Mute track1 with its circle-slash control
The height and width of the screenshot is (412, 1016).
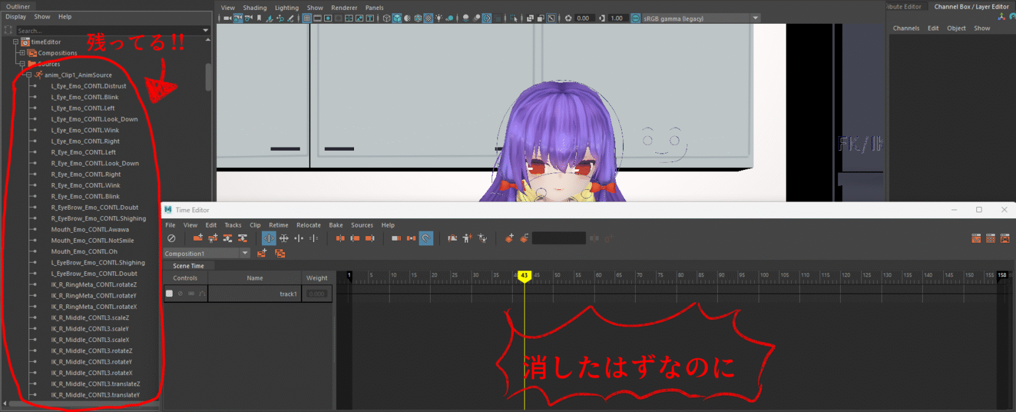(181, 294)
